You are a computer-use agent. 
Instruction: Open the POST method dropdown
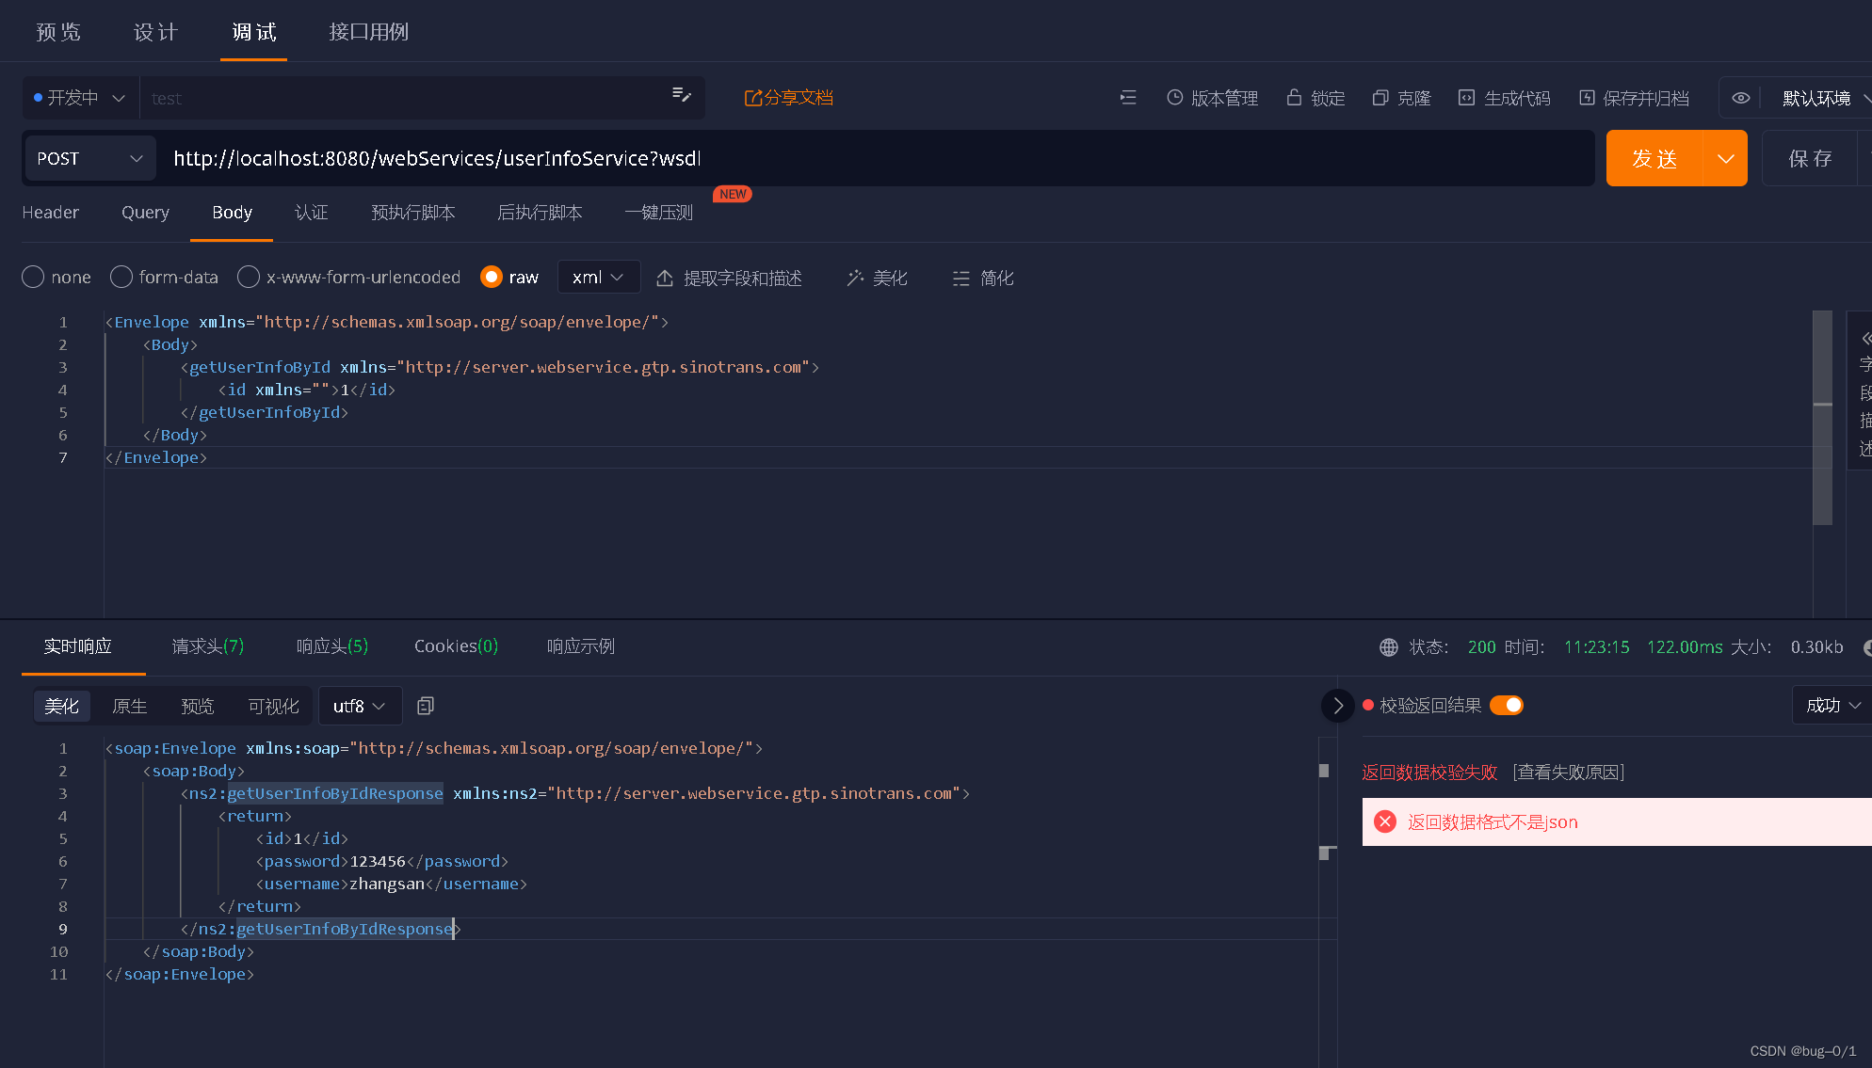[89, 158]
